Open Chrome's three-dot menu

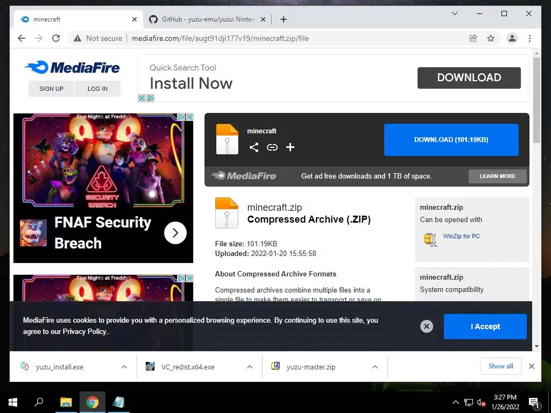point(529,38)
